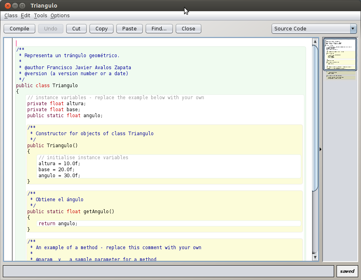Collapse the navigation view using the side arrow
Image resolution: width=361 pixels, height=280 pixels.
[320, 150]
